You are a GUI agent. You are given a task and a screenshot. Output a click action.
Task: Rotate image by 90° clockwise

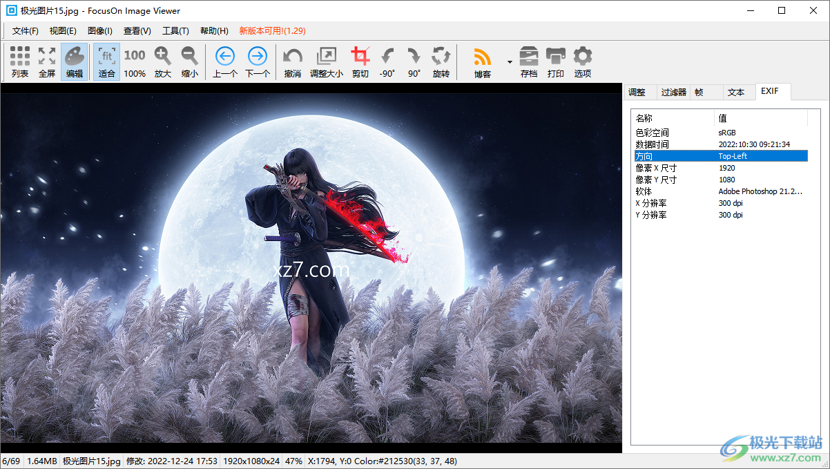coord(414,62)
